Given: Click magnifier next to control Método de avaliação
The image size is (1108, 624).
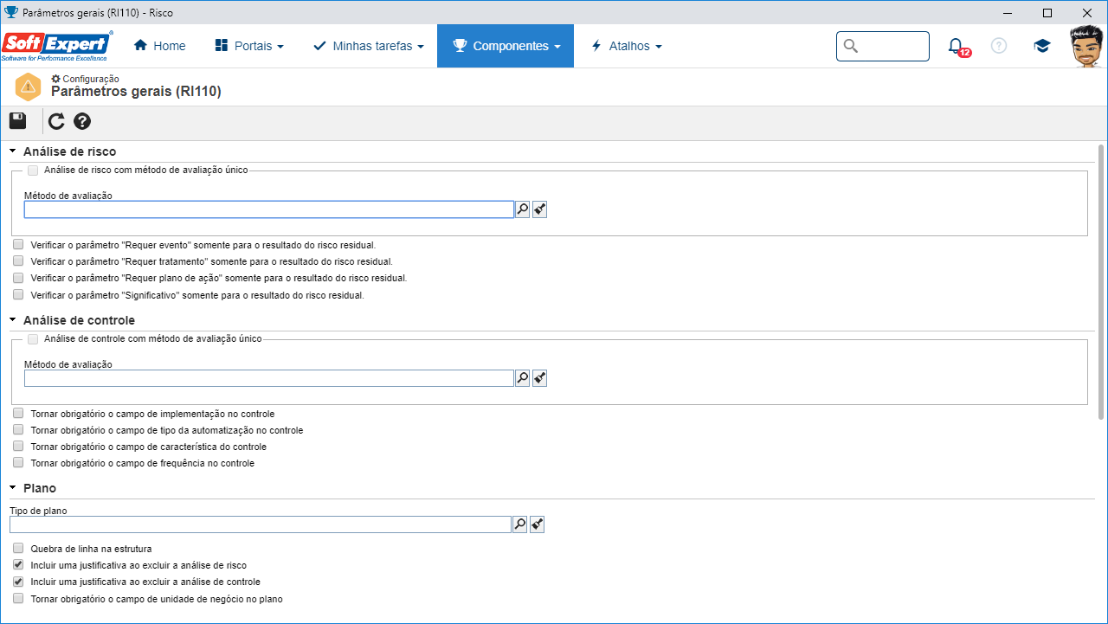Looking at the screenshot, I should tap(523, 378).
